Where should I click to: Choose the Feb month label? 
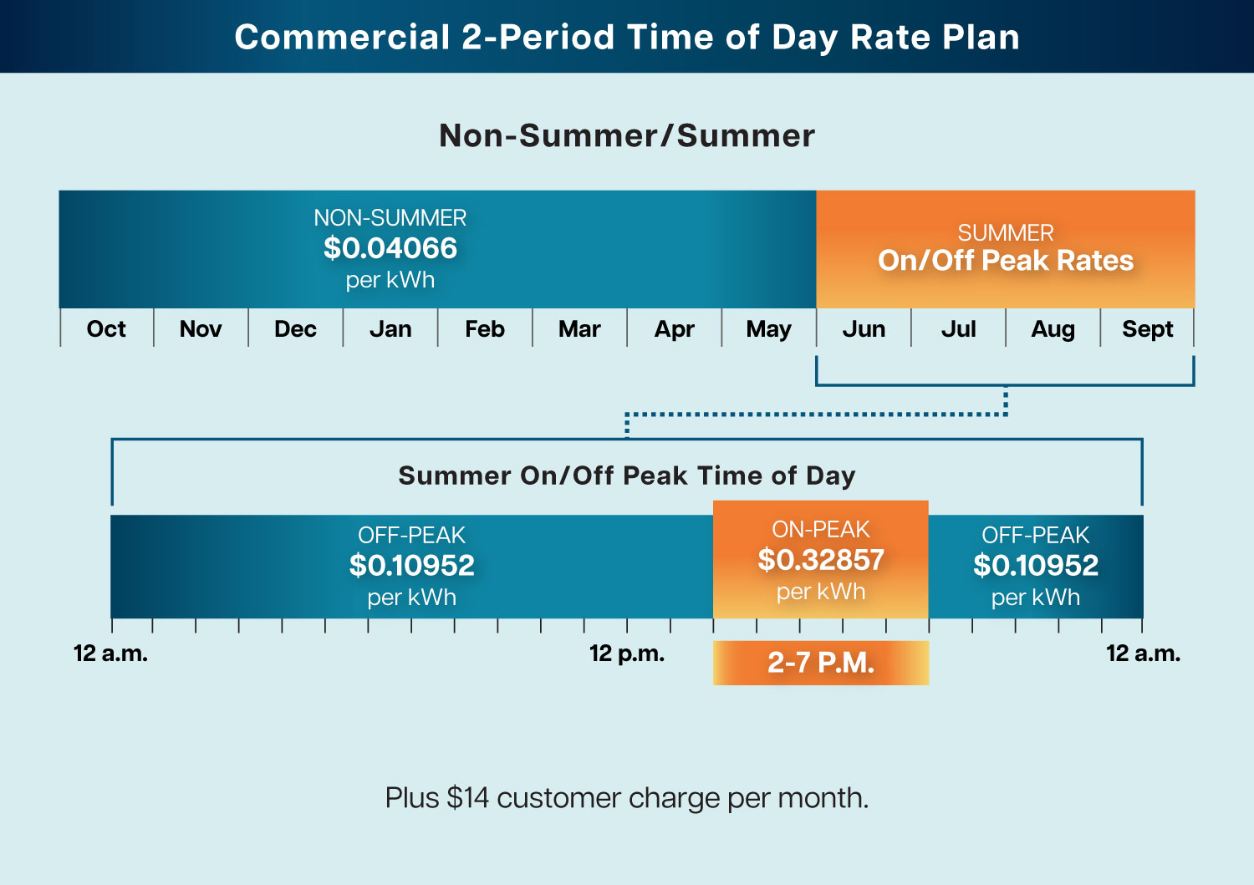click(485, 329)
